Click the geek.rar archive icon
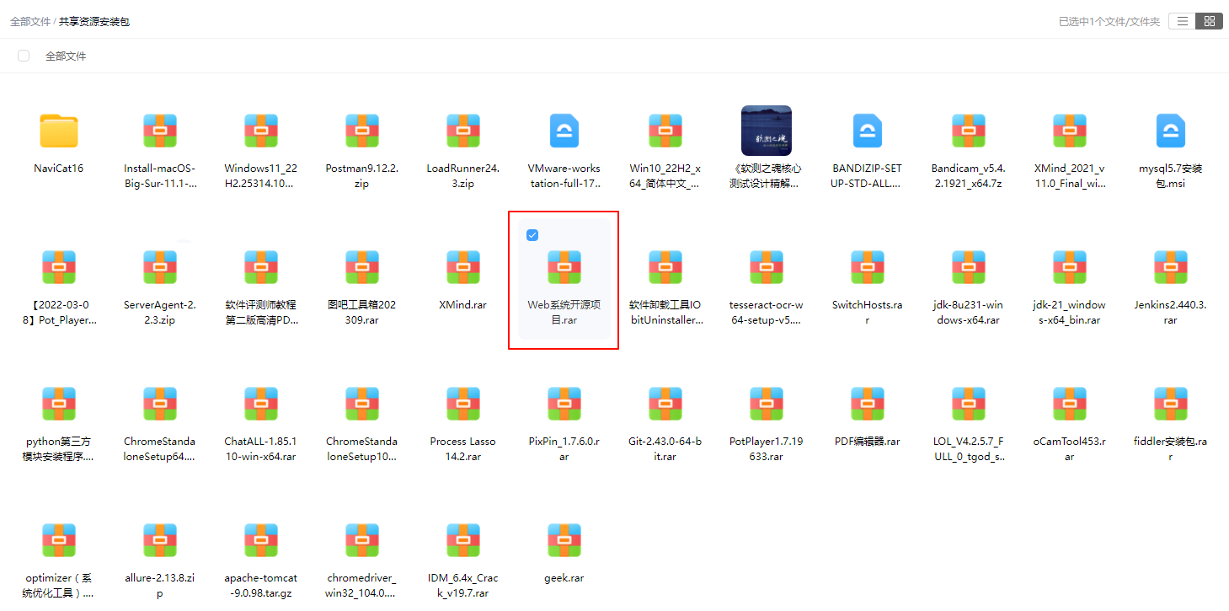The height and width of the screenshot is (611, 1229). point(564,540)
